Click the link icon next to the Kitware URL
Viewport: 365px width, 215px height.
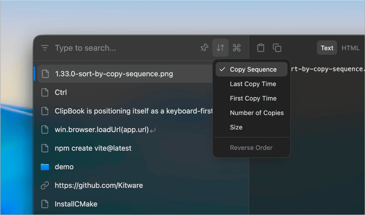[x=45, y=185]
